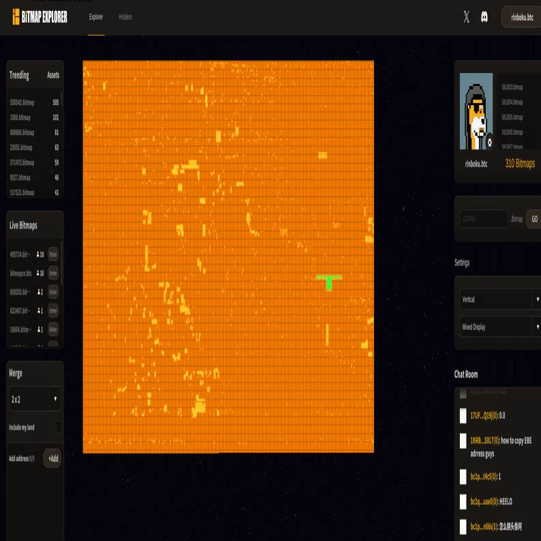Click the Live Bitmaps list scrollbar

tap(61, 263)
